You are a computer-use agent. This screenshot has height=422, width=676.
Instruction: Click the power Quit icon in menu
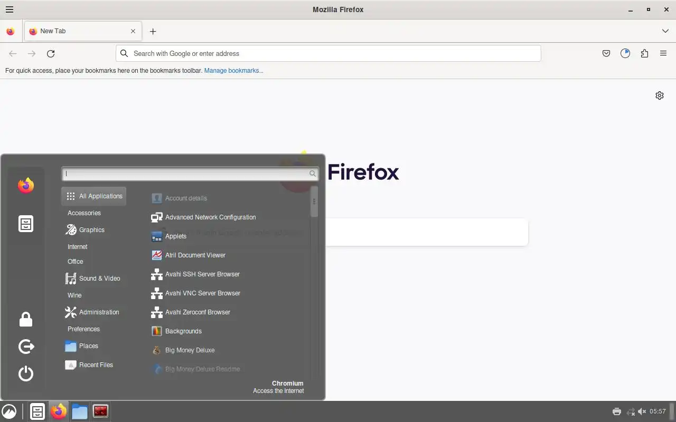(26, 374)
